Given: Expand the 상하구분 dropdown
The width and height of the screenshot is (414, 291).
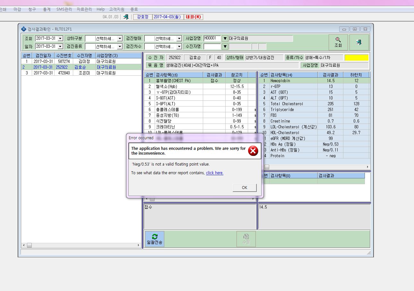Looking at the screenshot, I should (x=120, y=39).
